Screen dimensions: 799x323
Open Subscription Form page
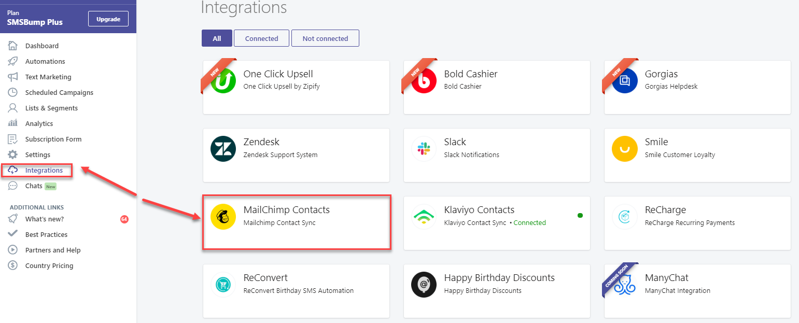pyautogui.click(x=53, y=139)
